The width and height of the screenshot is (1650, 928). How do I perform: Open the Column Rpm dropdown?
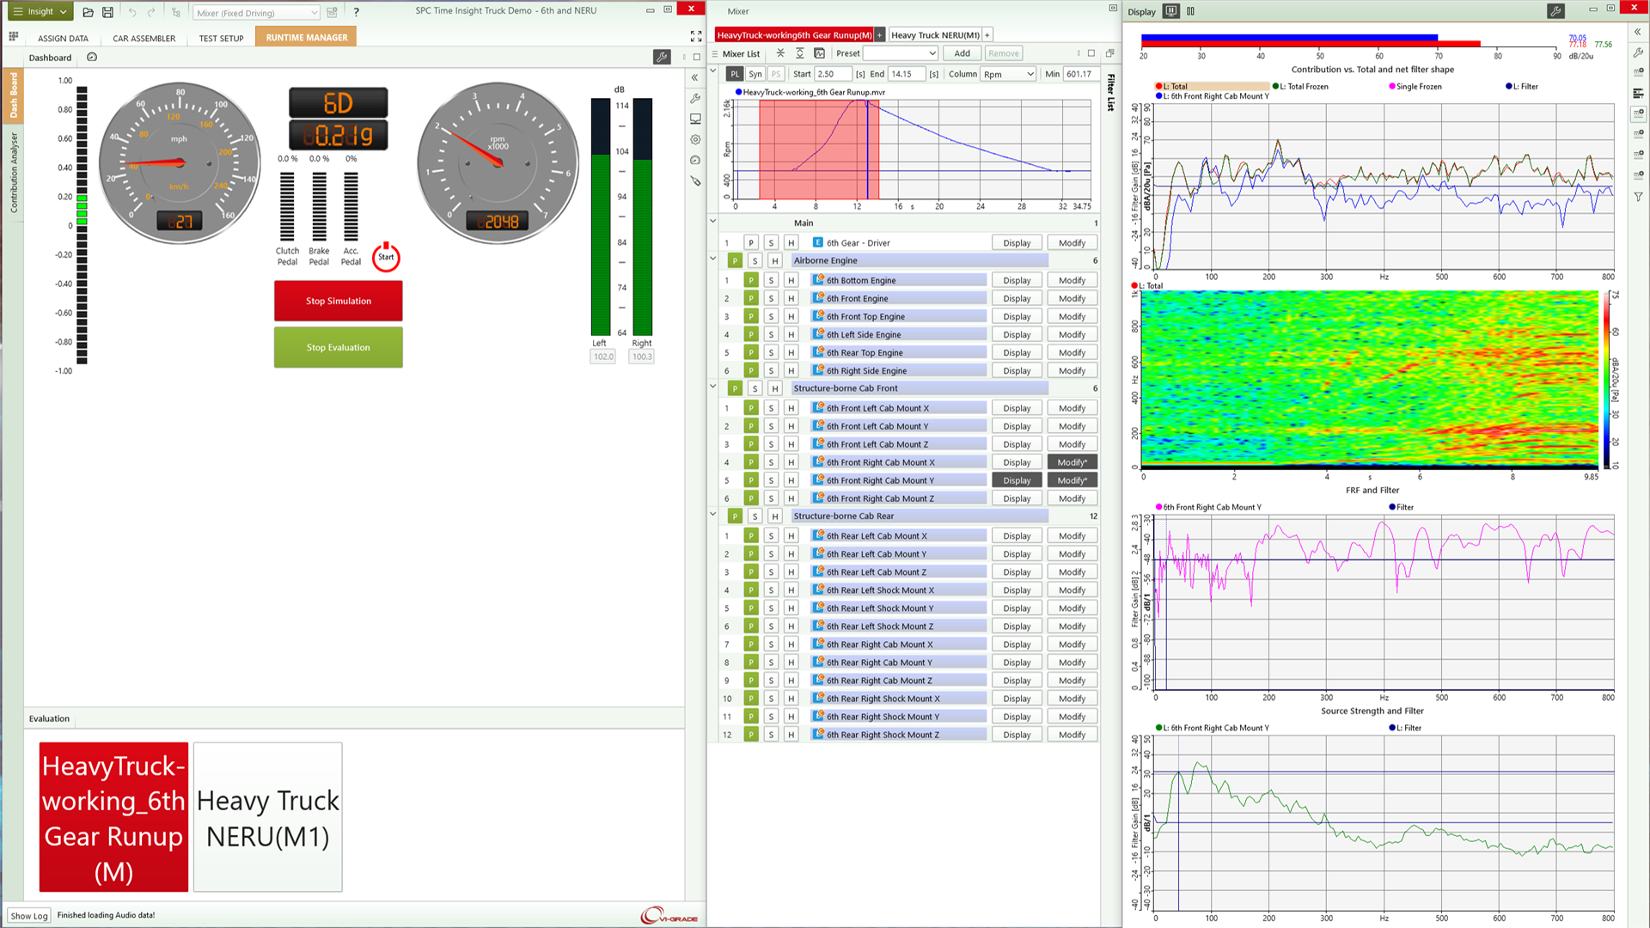point(1009,74)
